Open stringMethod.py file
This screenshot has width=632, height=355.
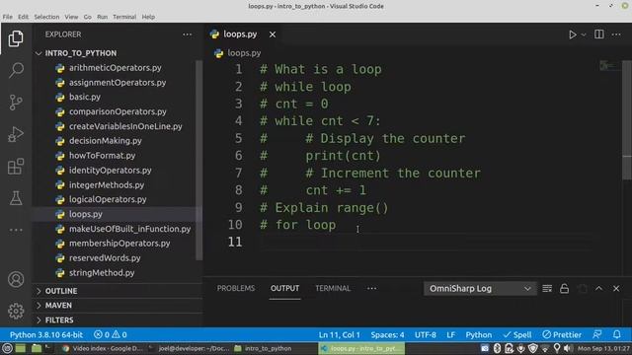click(x=102, y=273)
